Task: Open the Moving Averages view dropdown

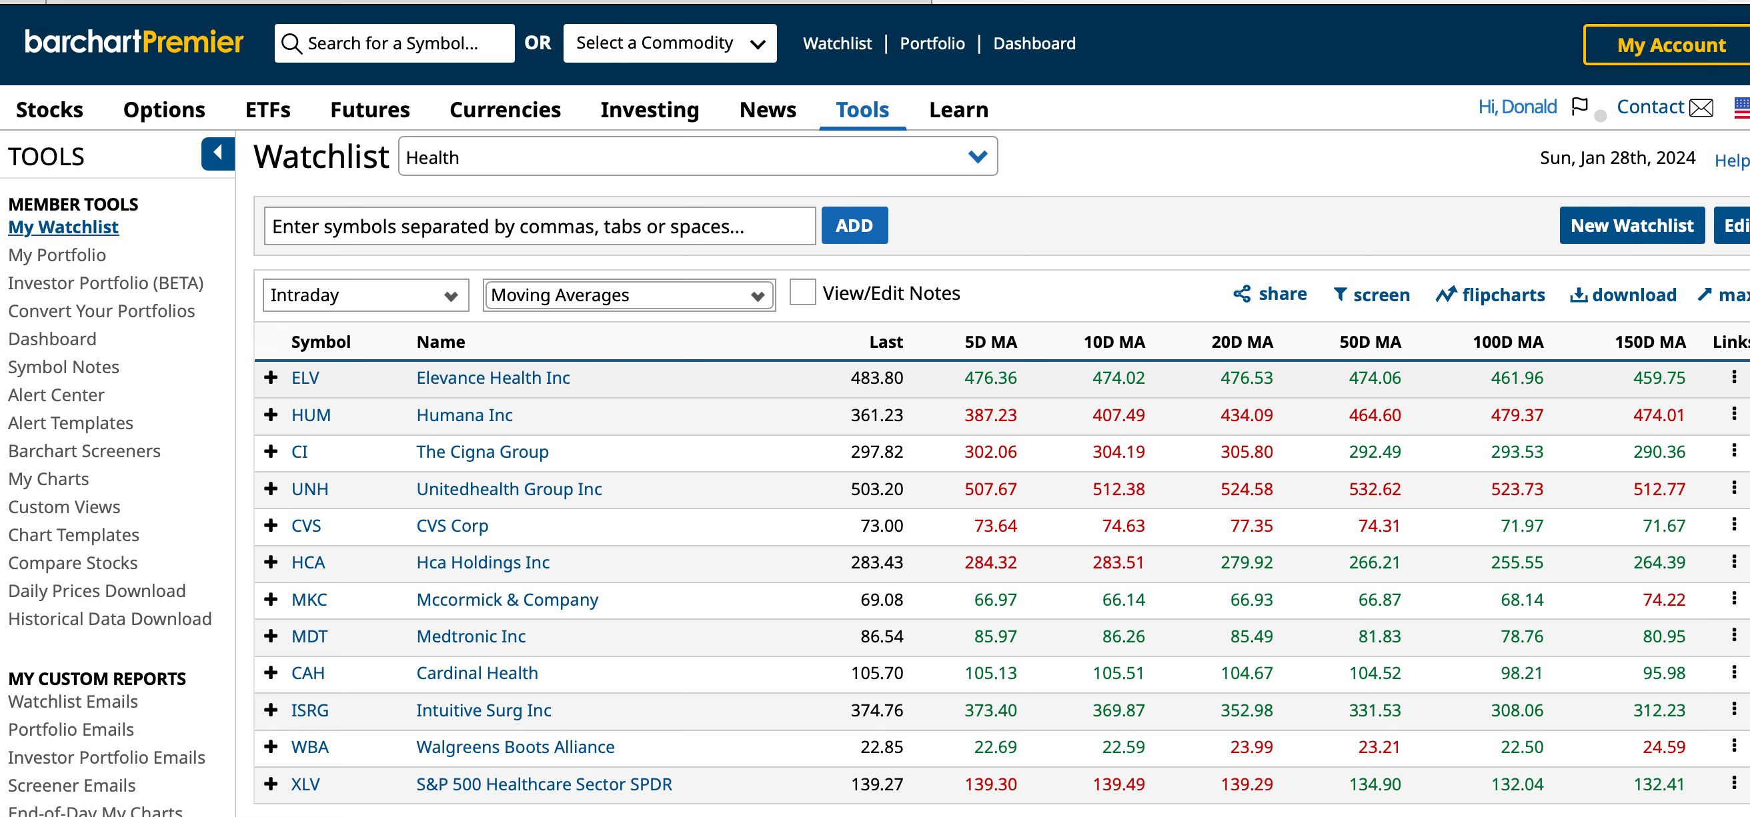Action: [629, 295]
